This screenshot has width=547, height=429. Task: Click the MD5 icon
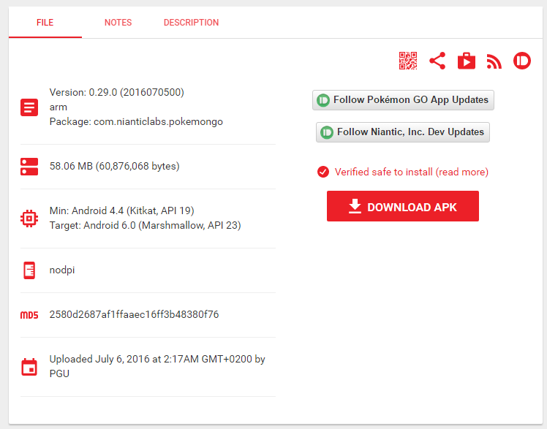(x=29, y=315)
